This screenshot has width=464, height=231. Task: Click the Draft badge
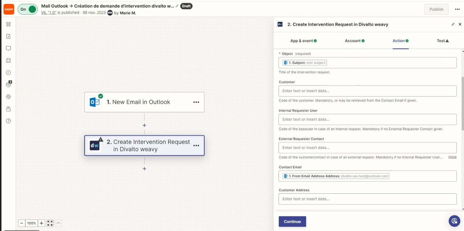point(186,6)
